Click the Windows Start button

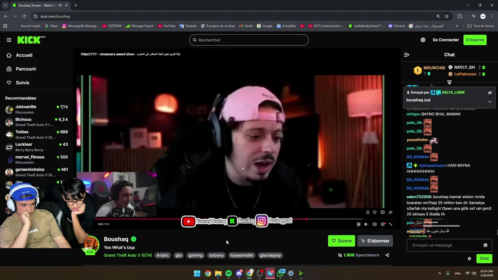[197, 273]
